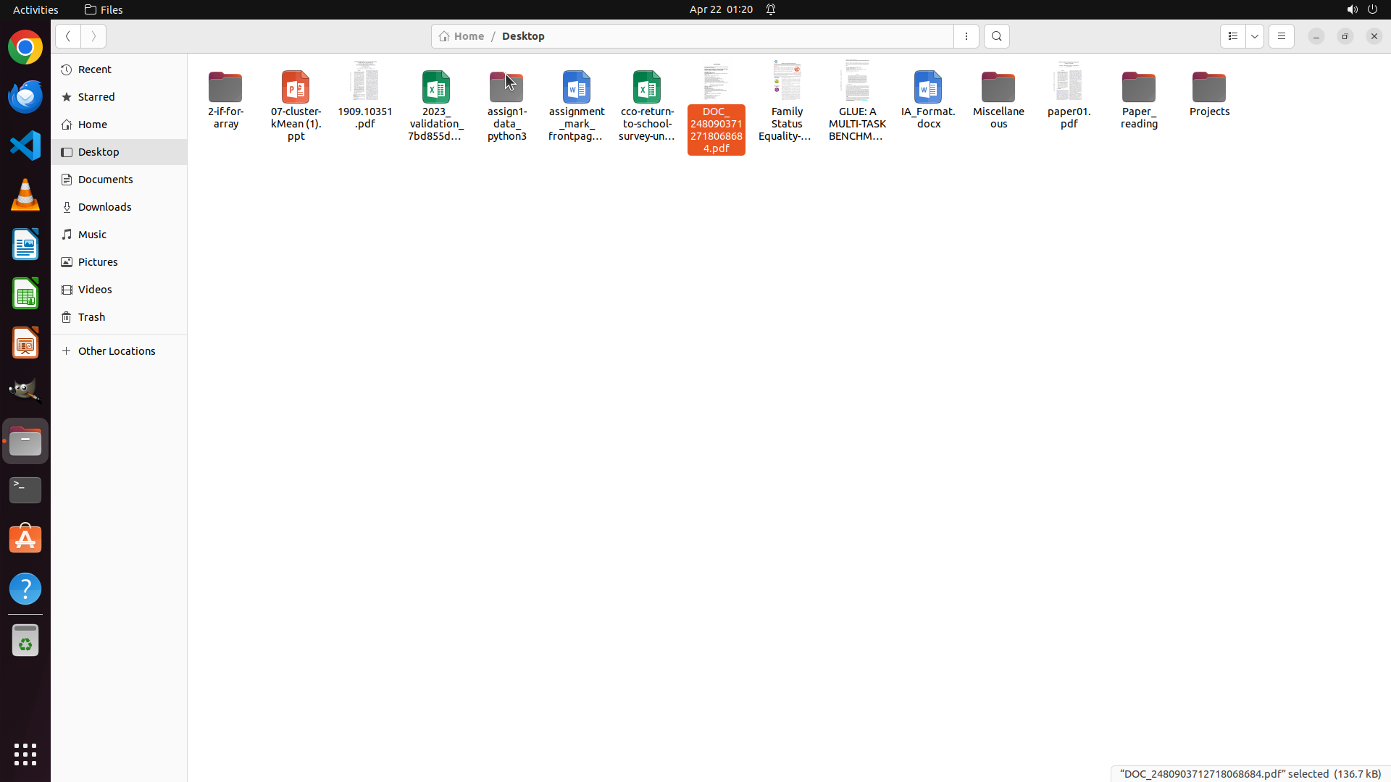Open Starred in the sidebar

(x=96, y=97)
